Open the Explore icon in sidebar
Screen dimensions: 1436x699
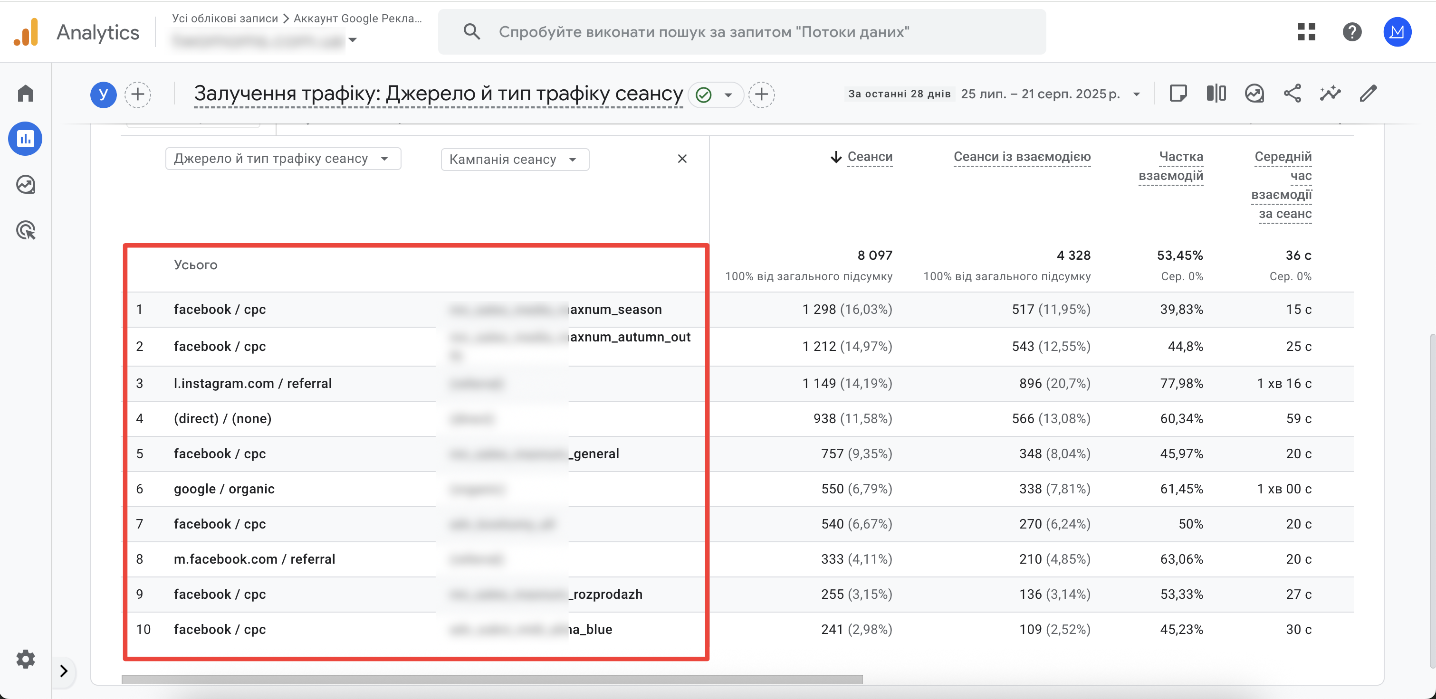click(x=26, y=184)
